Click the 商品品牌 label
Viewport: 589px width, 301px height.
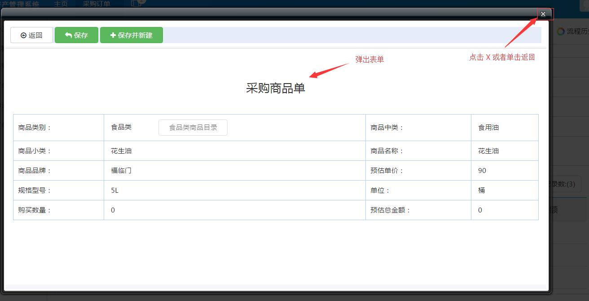pos(35,171)
